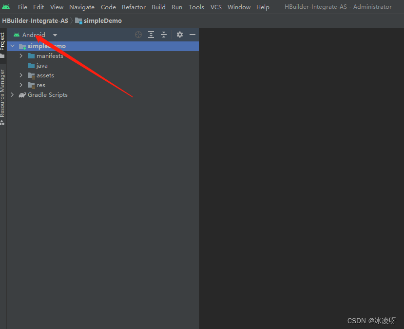404x329 pixels.
Task: Open the Run menu
Action: (177, 7)
